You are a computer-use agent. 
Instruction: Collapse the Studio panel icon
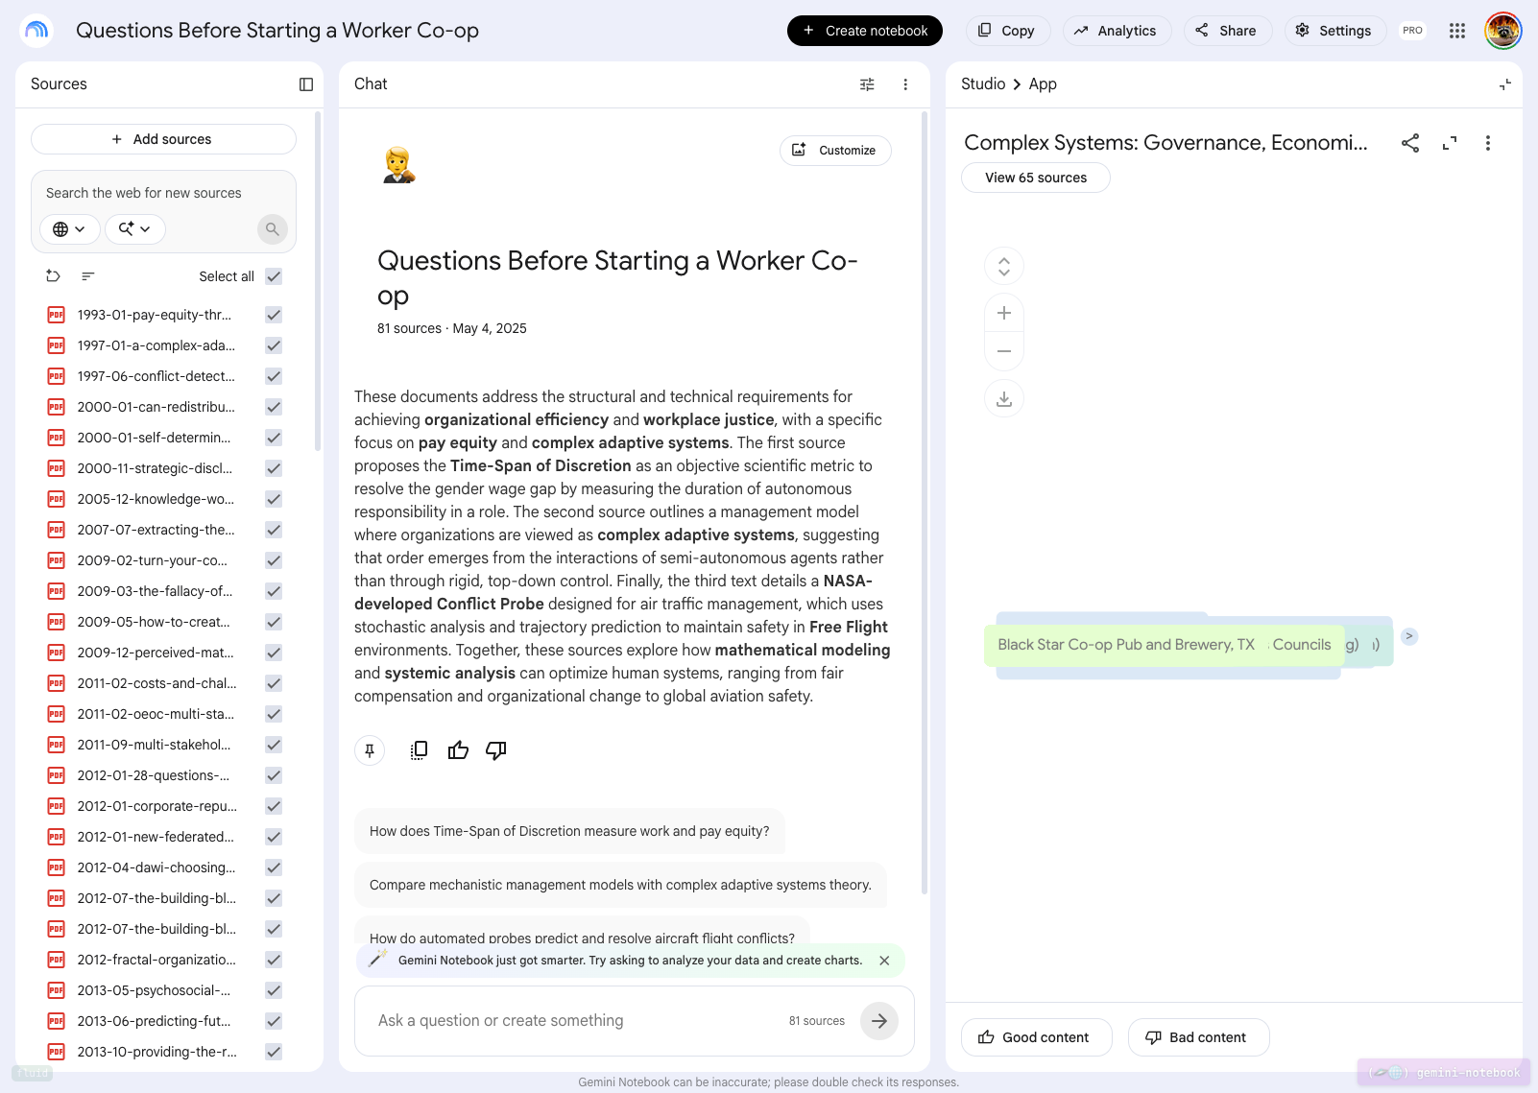click(x=1505, y=84)
